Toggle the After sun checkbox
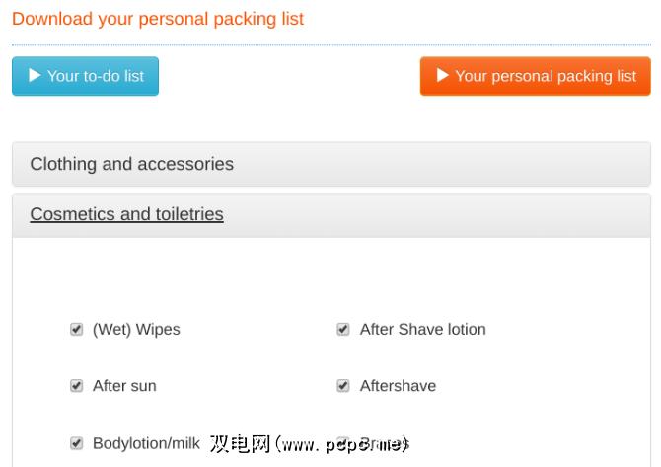The width and height of the screenshot is (661, 467). (77, 386)
